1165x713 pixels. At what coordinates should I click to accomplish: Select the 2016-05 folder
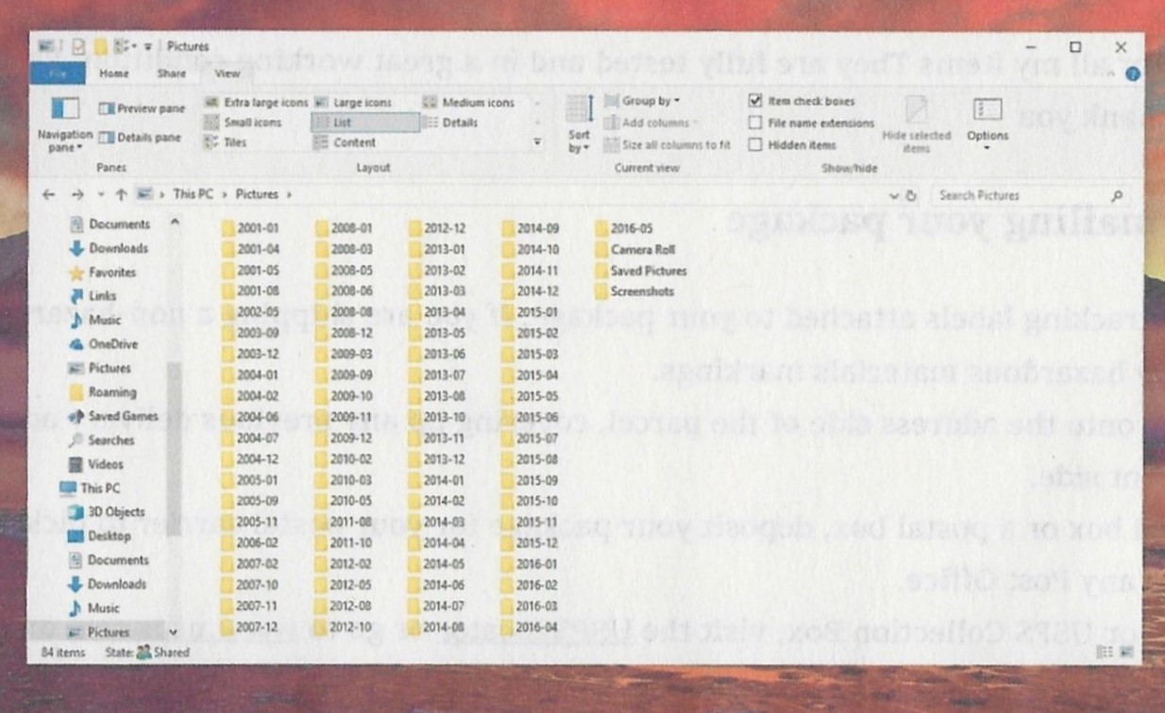(624, 228)
